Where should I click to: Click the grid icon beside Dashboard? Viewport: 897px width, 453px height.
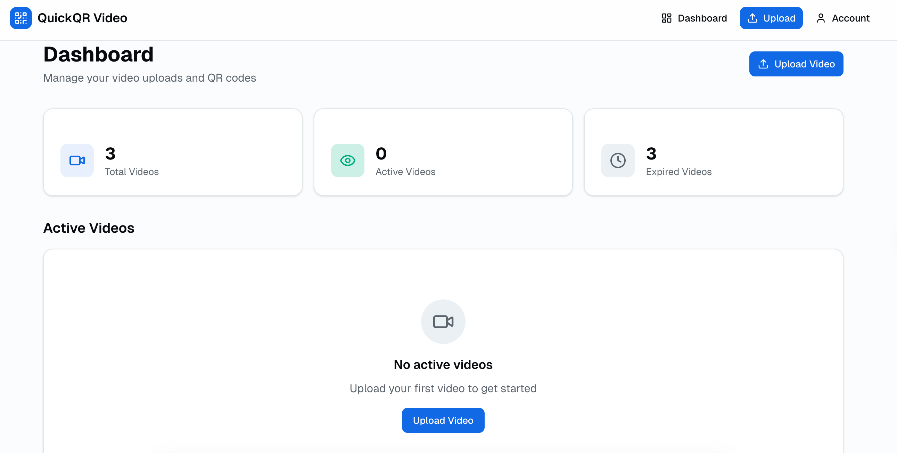tap(666, 18)
